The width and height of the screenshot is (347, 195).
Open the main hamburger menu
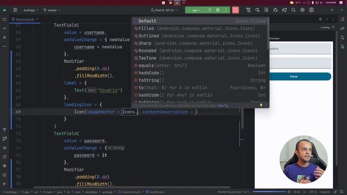click(x=15, y=10)
